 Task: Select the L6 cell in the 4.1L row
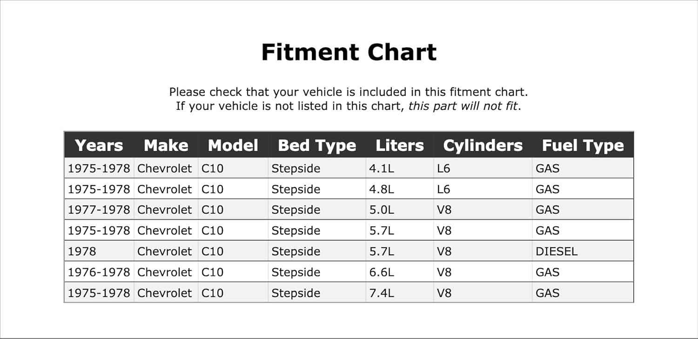[444, 169]
